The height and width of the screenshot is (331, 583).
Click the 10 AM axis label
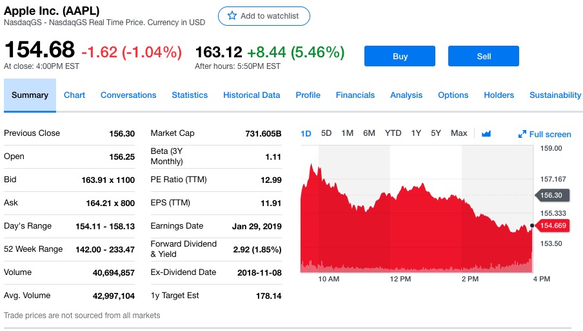coord(329,279)
